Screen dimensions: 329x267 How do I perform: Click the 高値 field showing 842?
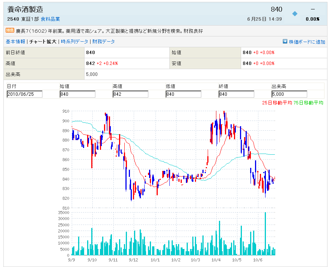tap(130, 94)
